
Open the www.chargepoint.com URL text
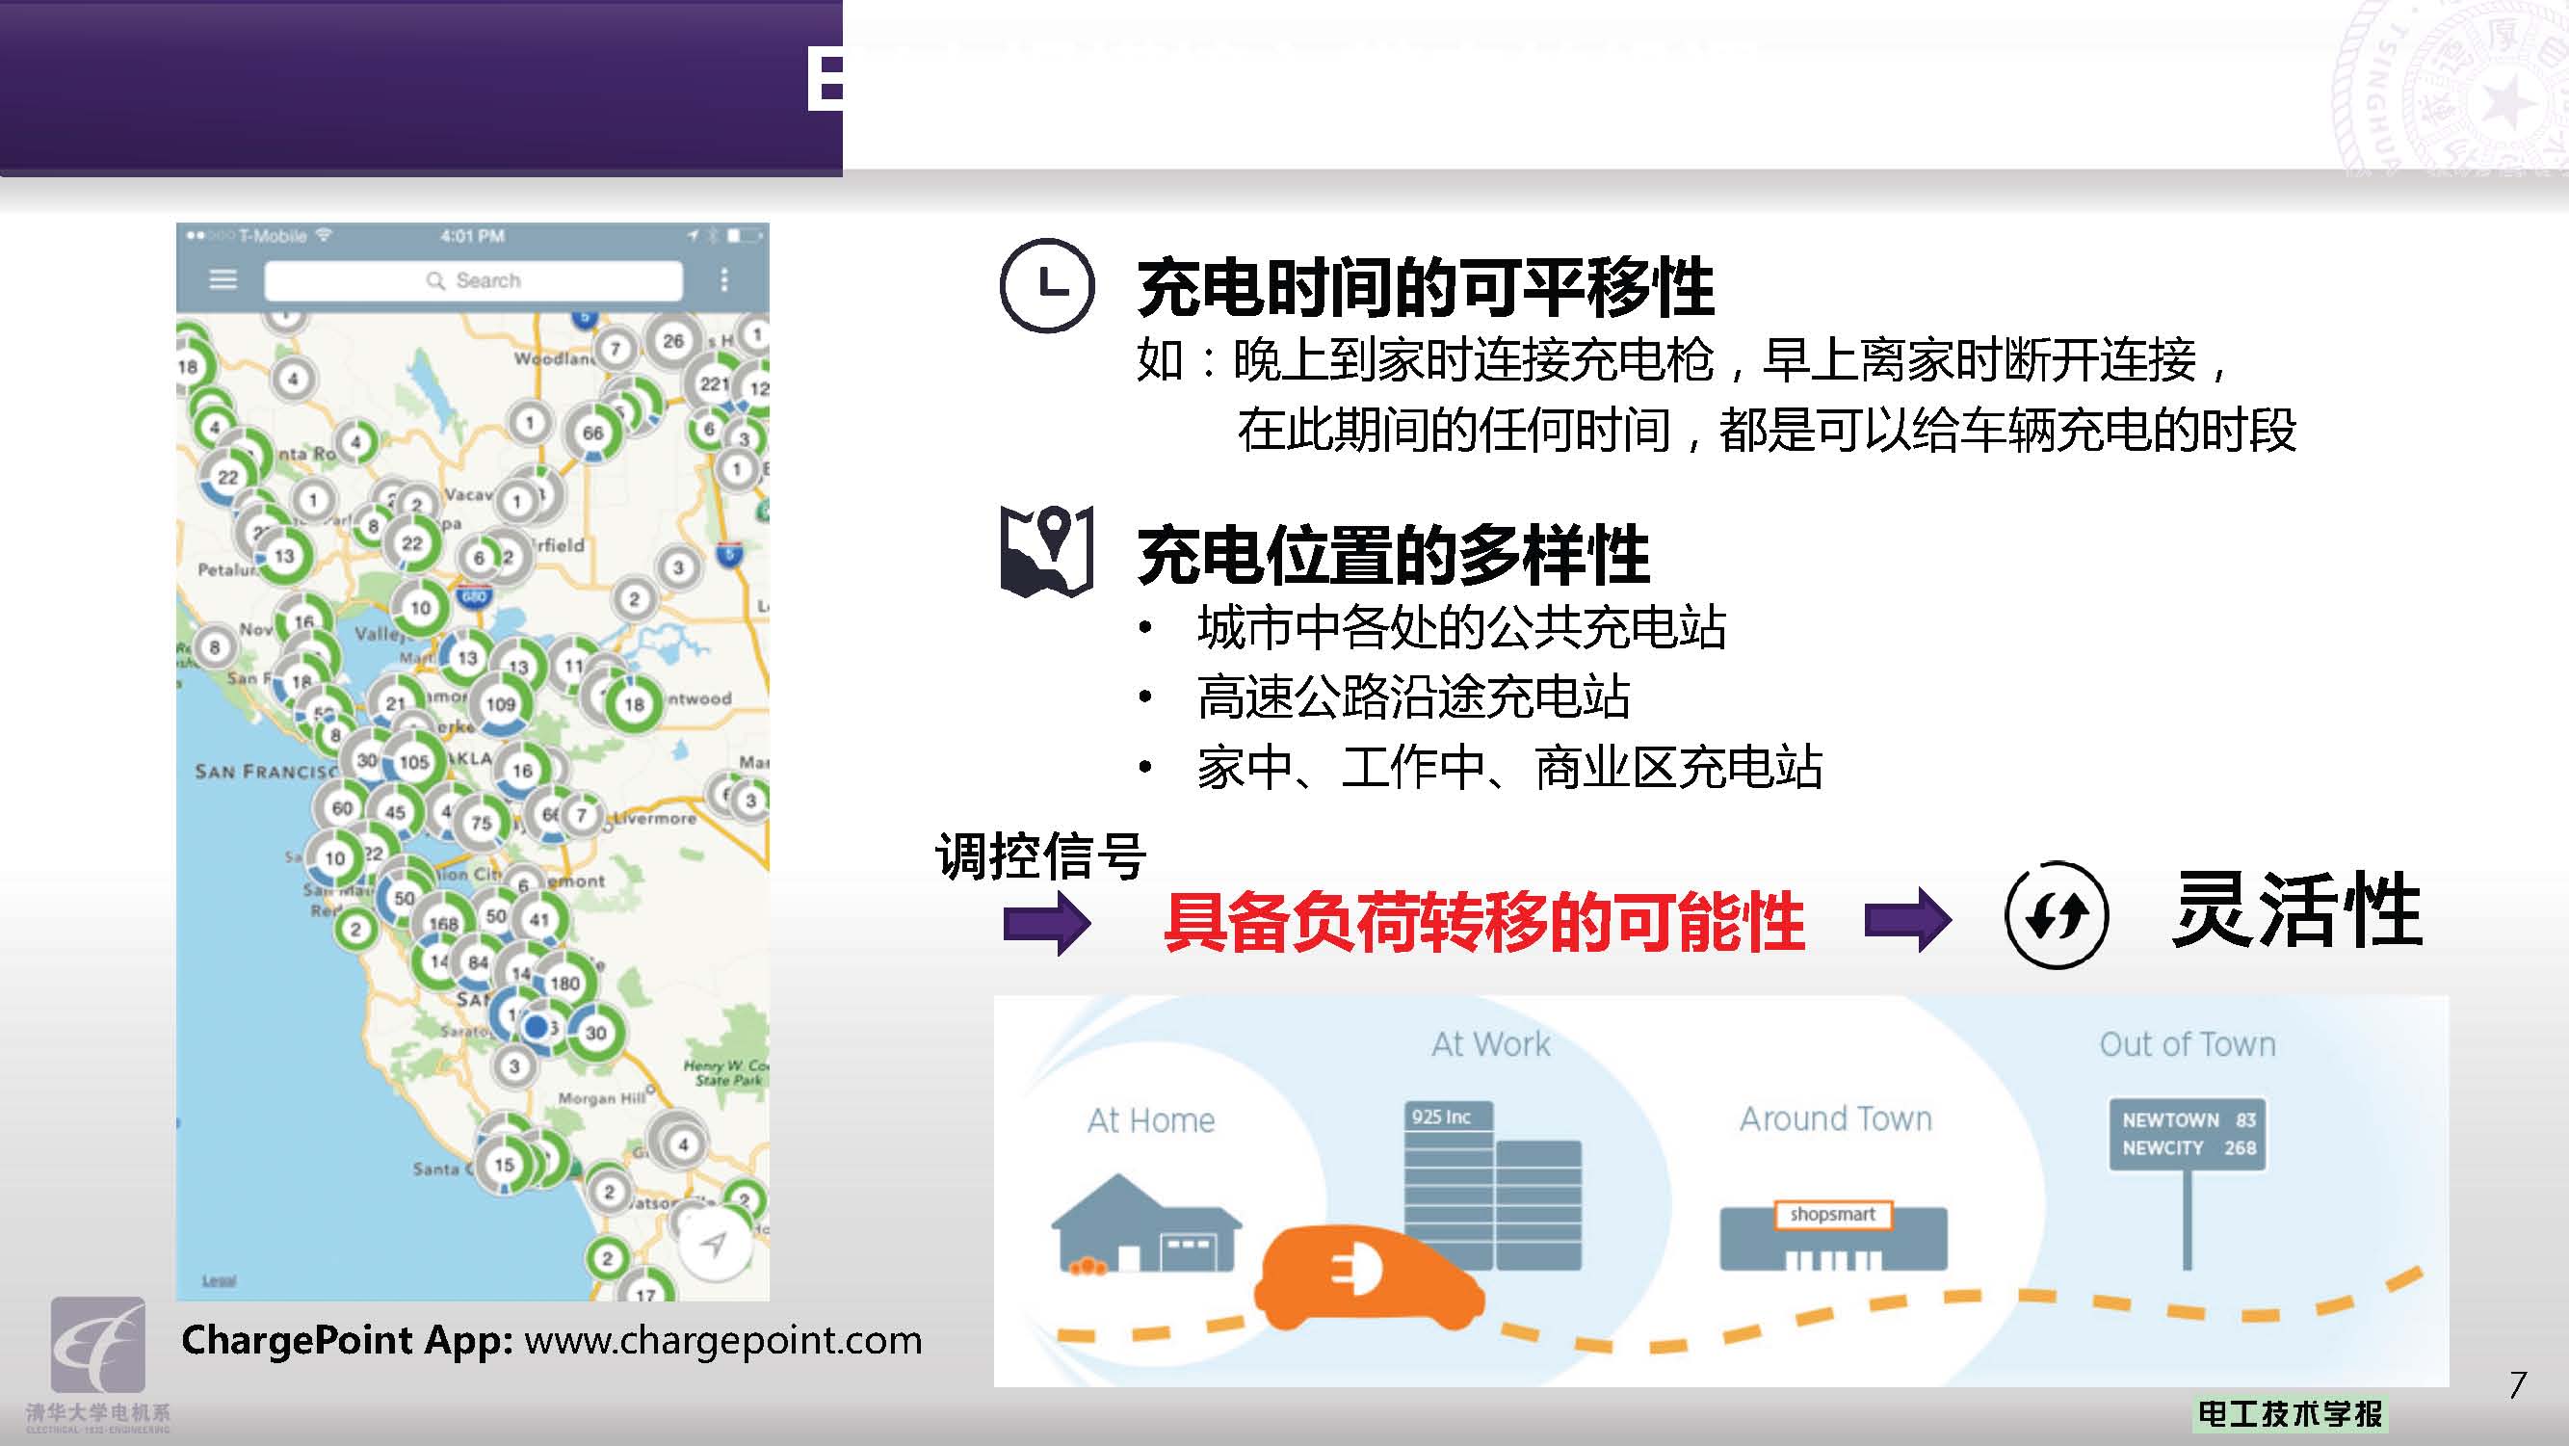pyautogui.click(x=723, y=1340)
